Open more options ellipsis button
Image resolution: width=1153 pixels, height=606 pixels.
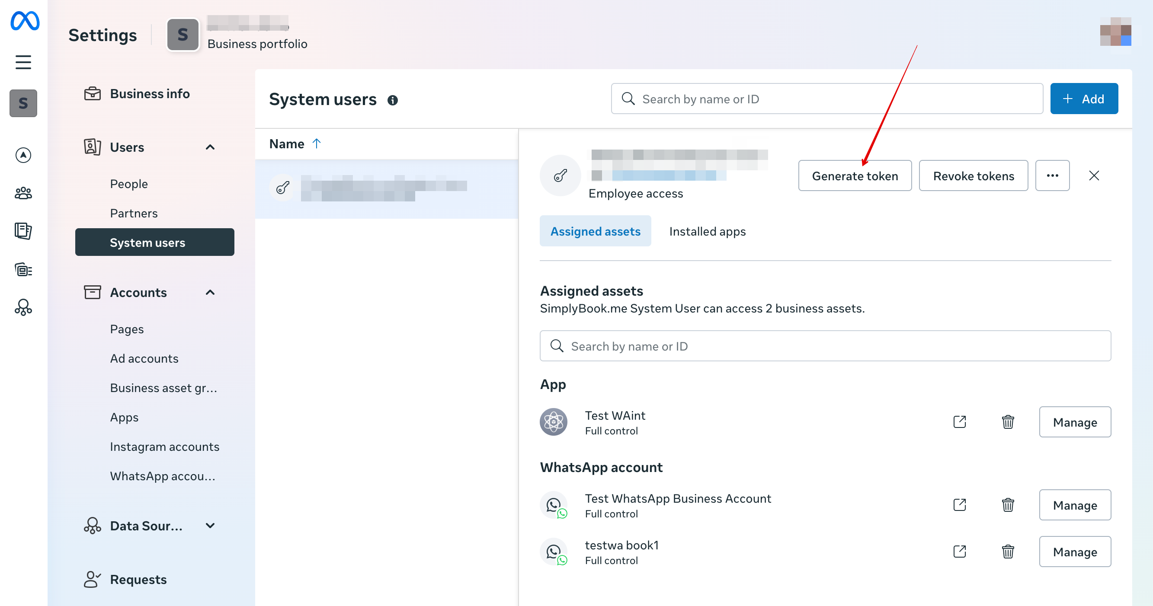click(x=1052, y=176)
